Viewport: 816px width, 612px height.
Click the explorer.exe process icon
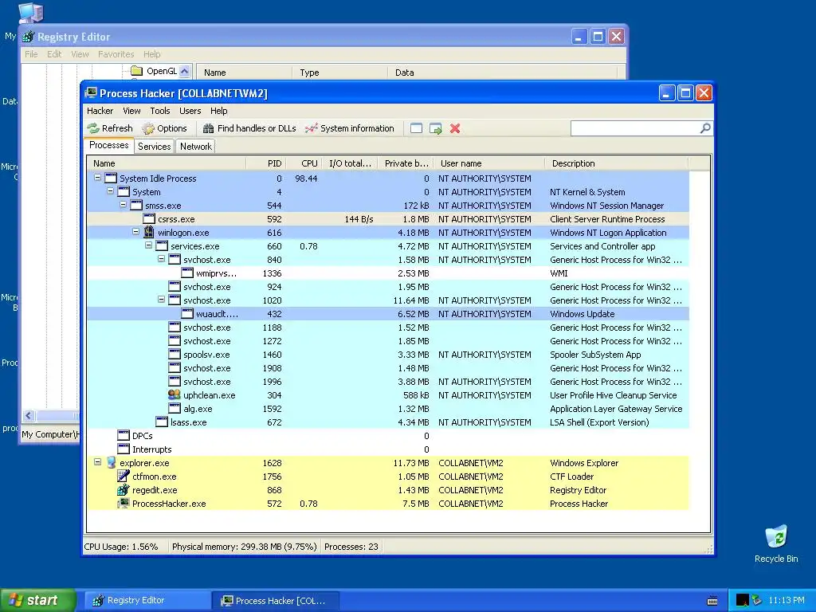click(111, 463)
